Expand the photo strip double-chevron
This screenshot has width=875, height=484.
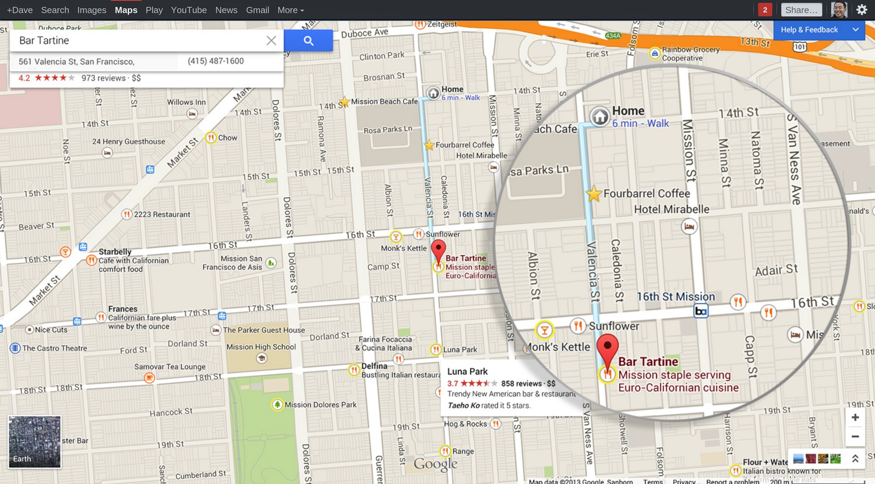855,459
